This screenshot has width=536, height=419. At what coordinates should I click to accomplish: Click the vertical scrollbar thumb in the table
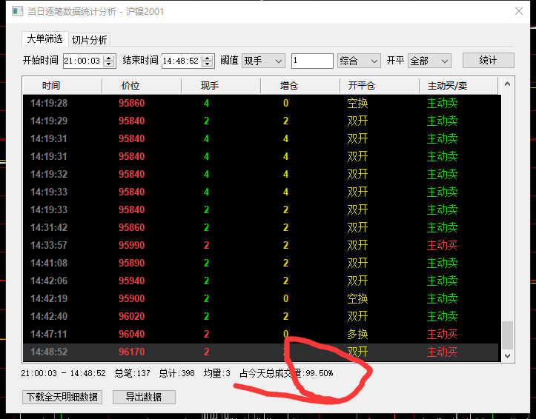point(508,335)
